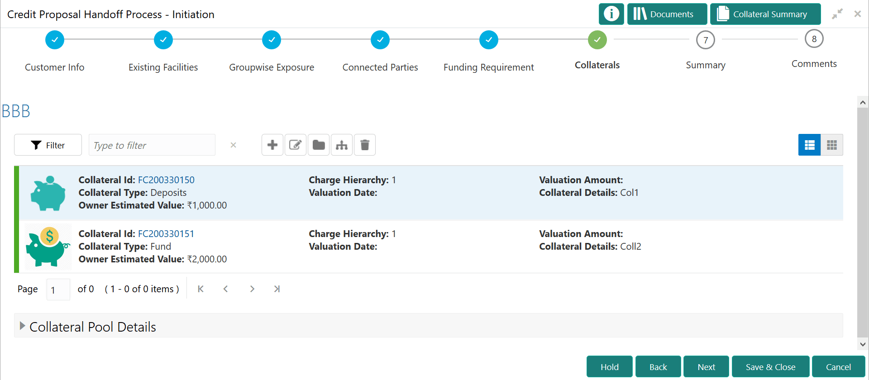Add a new collateral with plus icon
The image size is (869, 380).
pos(272,145)
